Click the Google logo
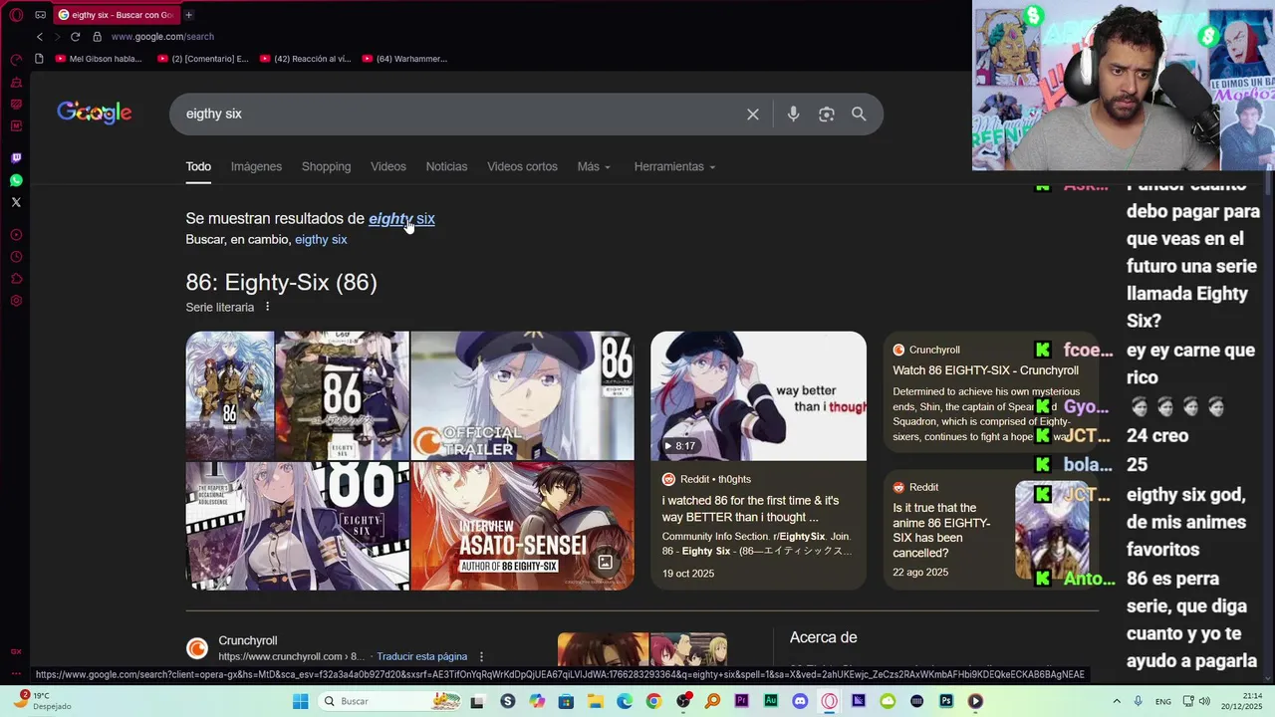 tap(95, 113)
